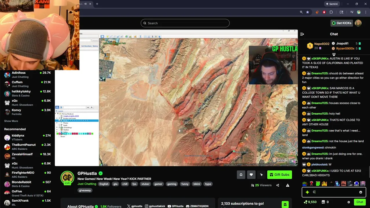Open chat settings gear

point(349,202)
